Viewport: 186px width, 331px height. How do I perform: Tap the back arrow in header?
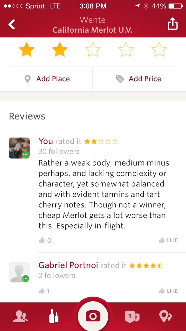point(12,24)
